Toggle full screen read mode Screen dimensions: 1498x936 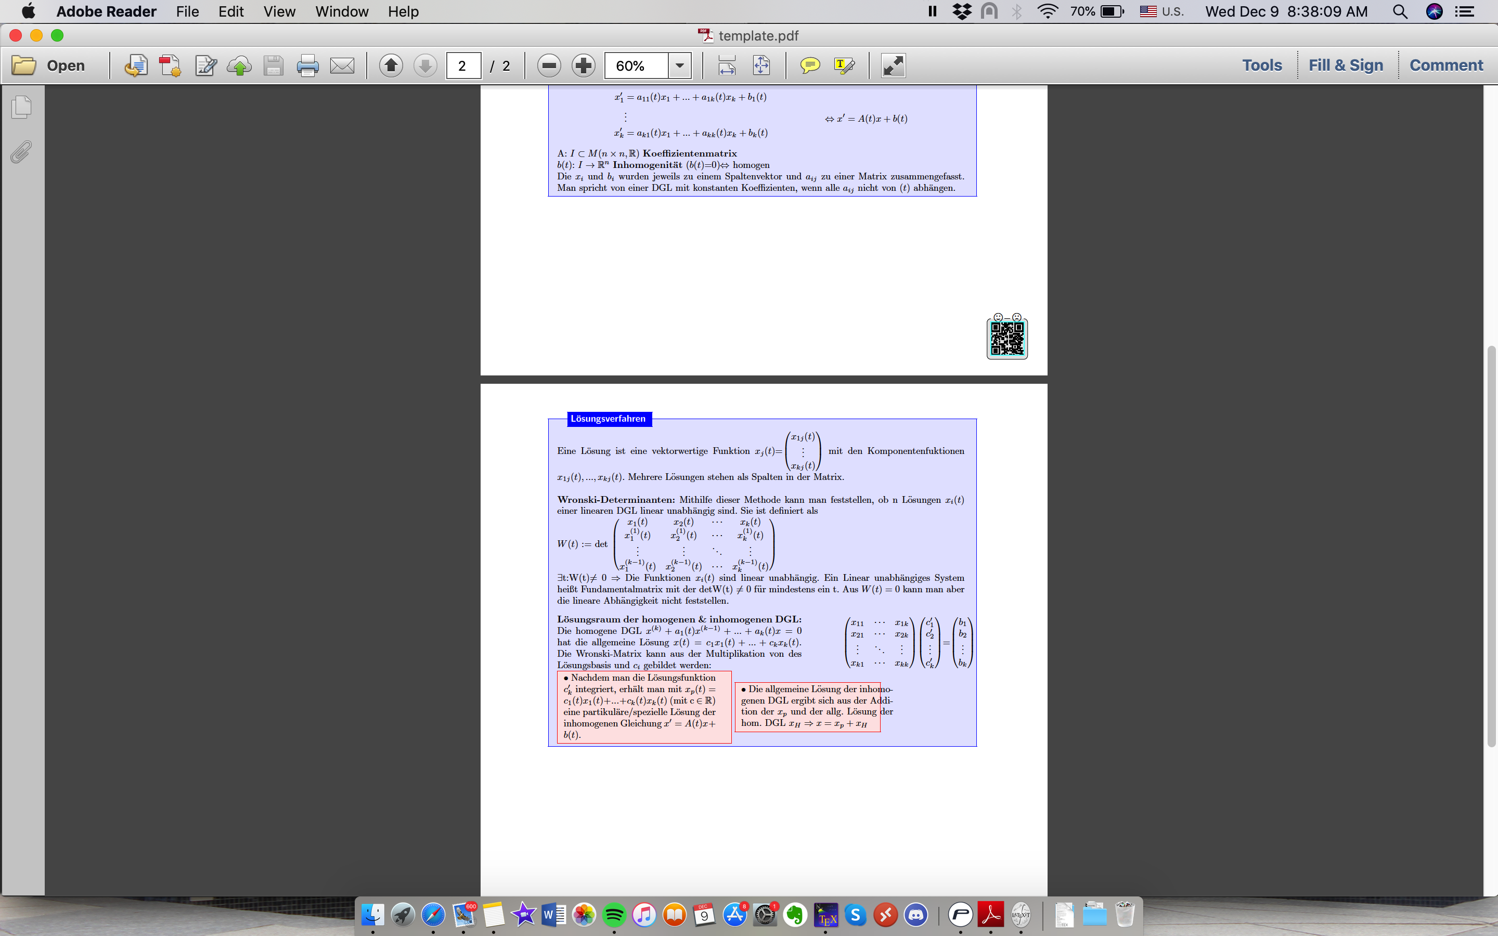(893, 66)
